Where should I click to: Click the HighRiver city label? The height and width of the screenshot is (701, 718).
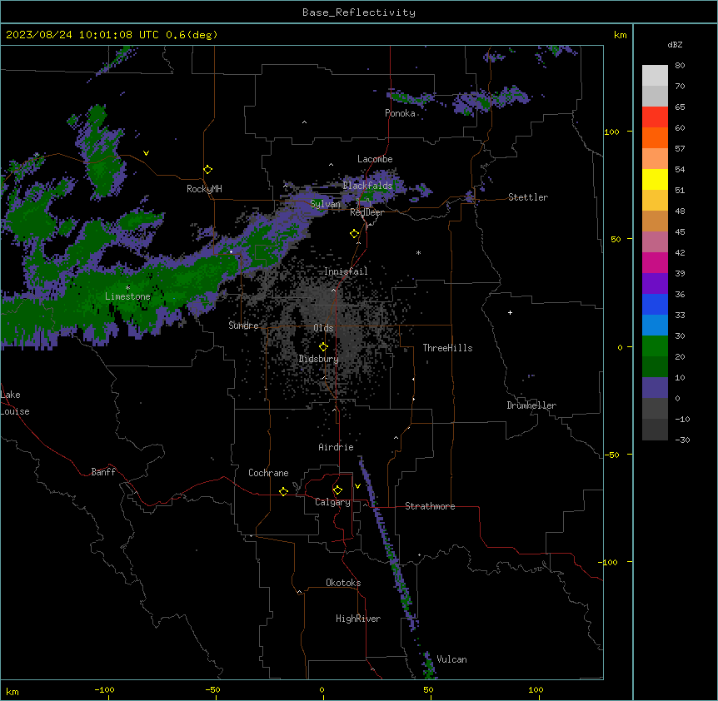pyautogui.click(x=358, y=619)
